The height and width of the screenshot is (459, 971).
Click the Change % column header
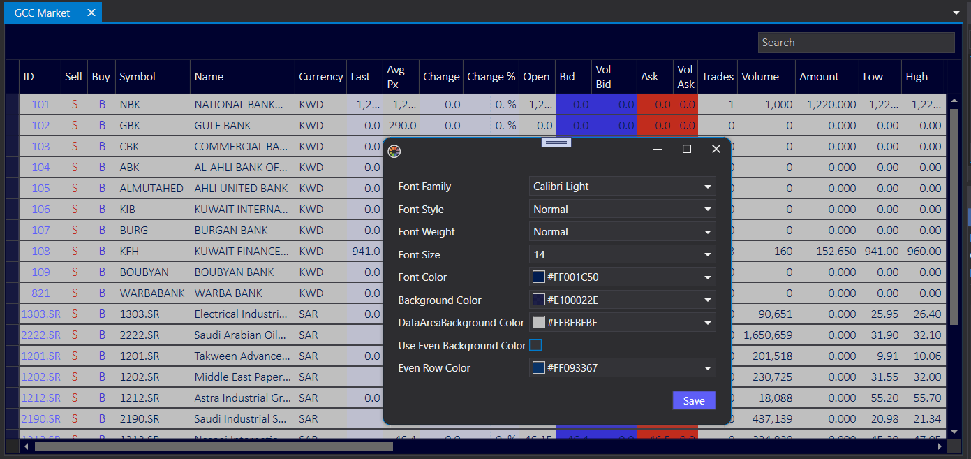pyautogui.click(x=491, y=77)
